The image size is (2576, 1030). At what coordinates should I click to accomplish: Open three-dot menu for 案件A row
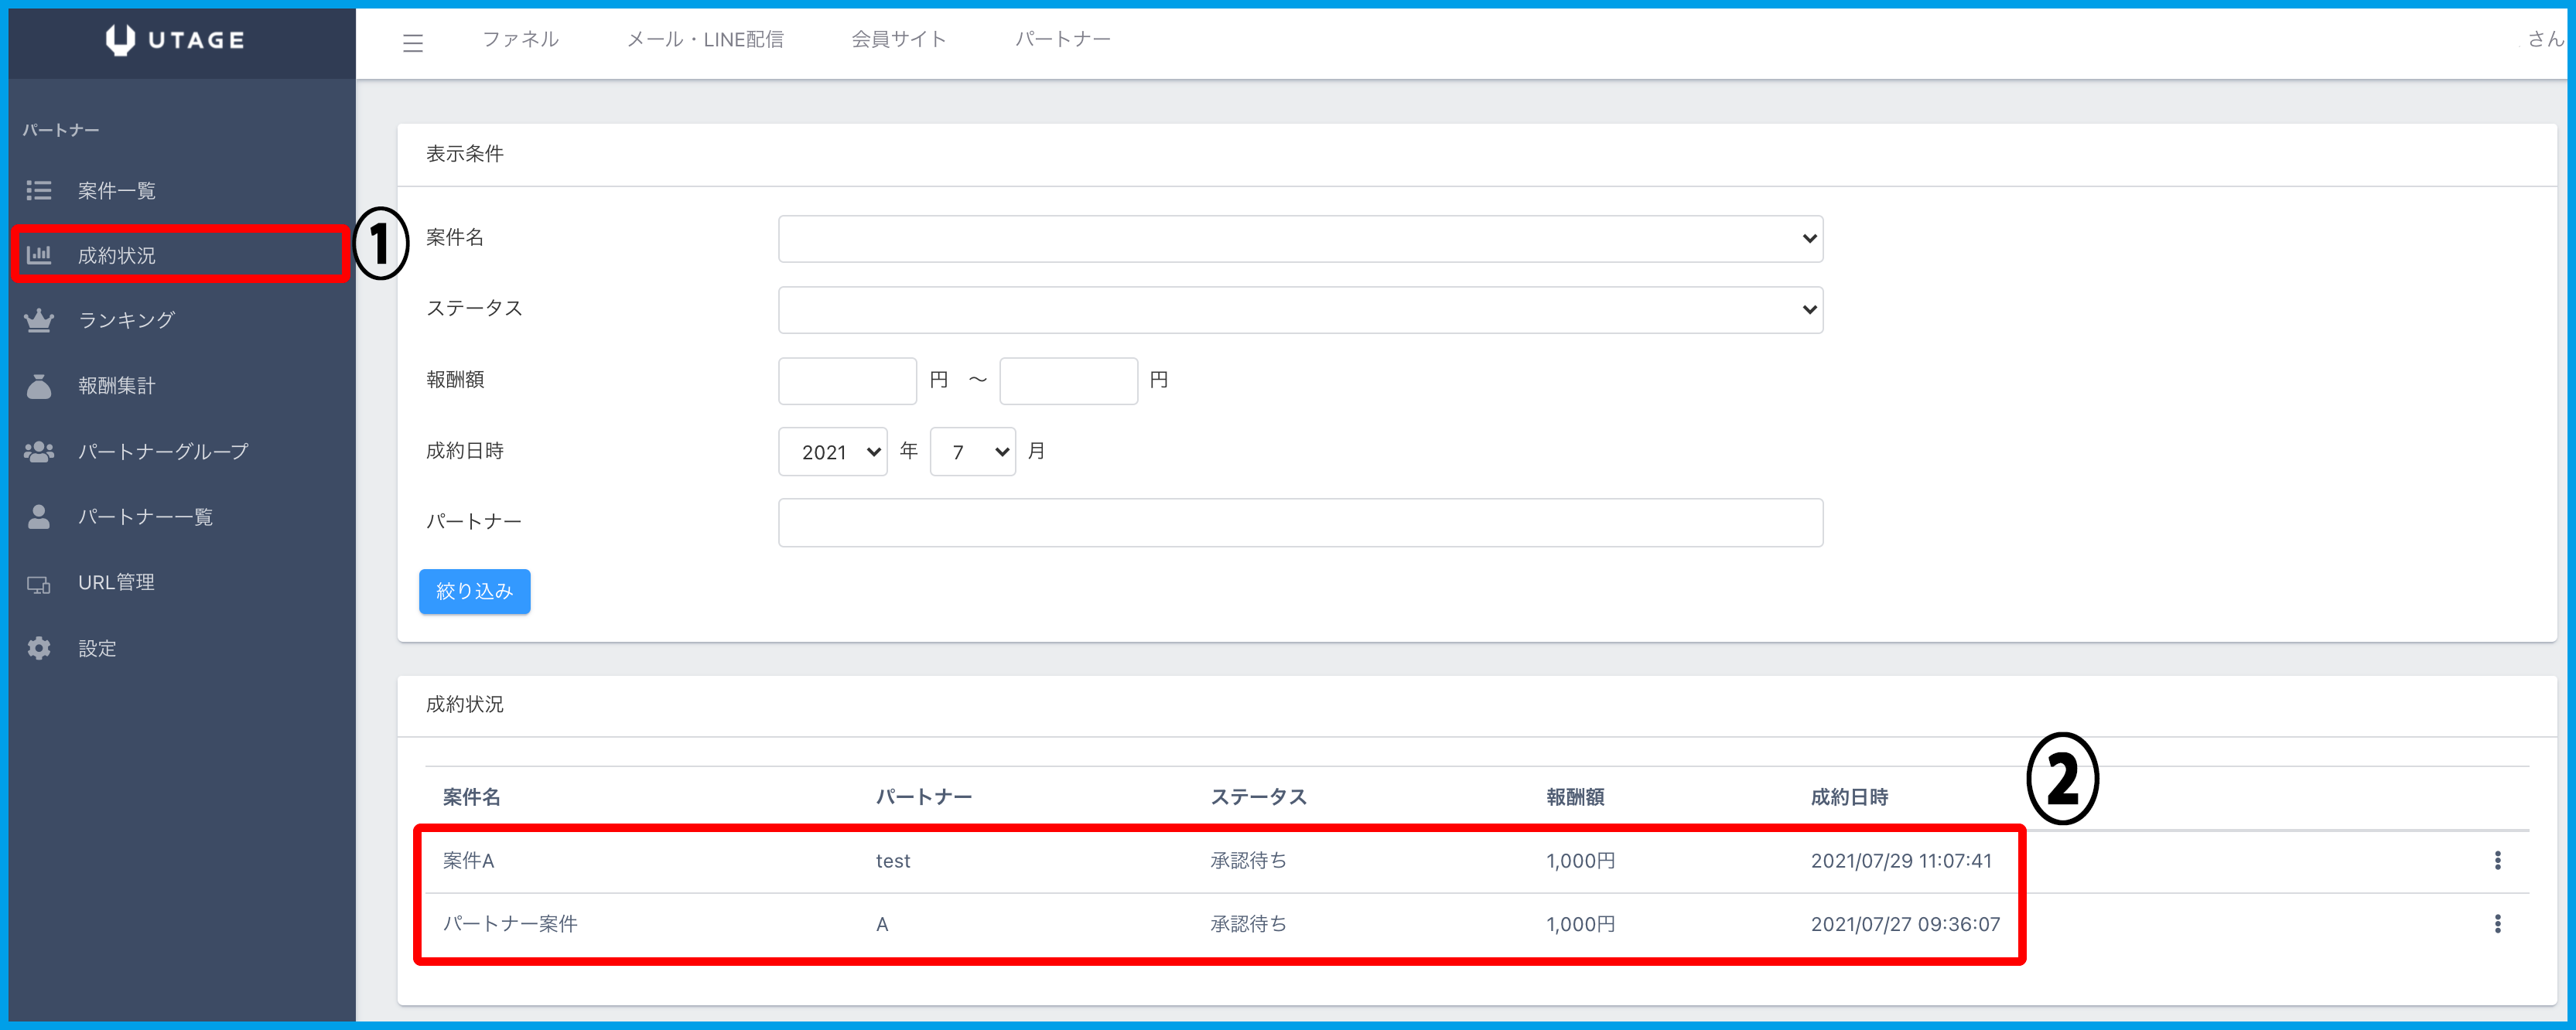[x=2497, y=860]
